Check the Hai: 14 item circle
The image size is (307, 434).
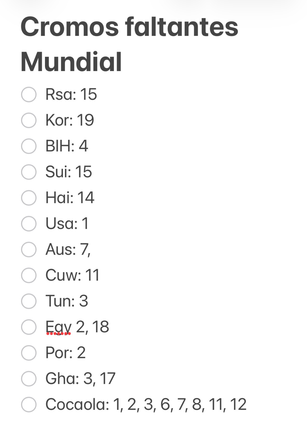pyautogui.click(x=29, y=197)
